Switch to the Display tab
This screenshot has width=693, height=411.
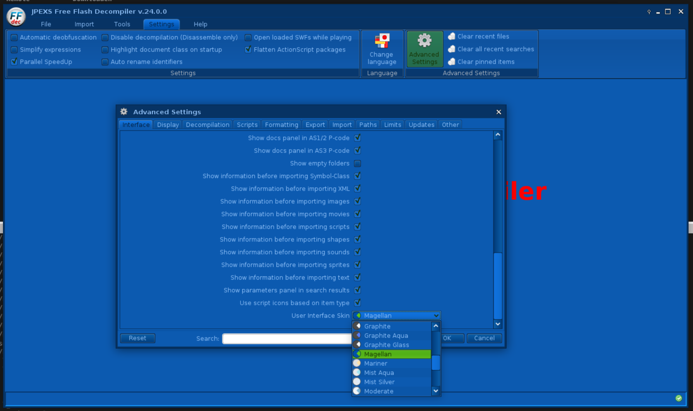(168, 125)
